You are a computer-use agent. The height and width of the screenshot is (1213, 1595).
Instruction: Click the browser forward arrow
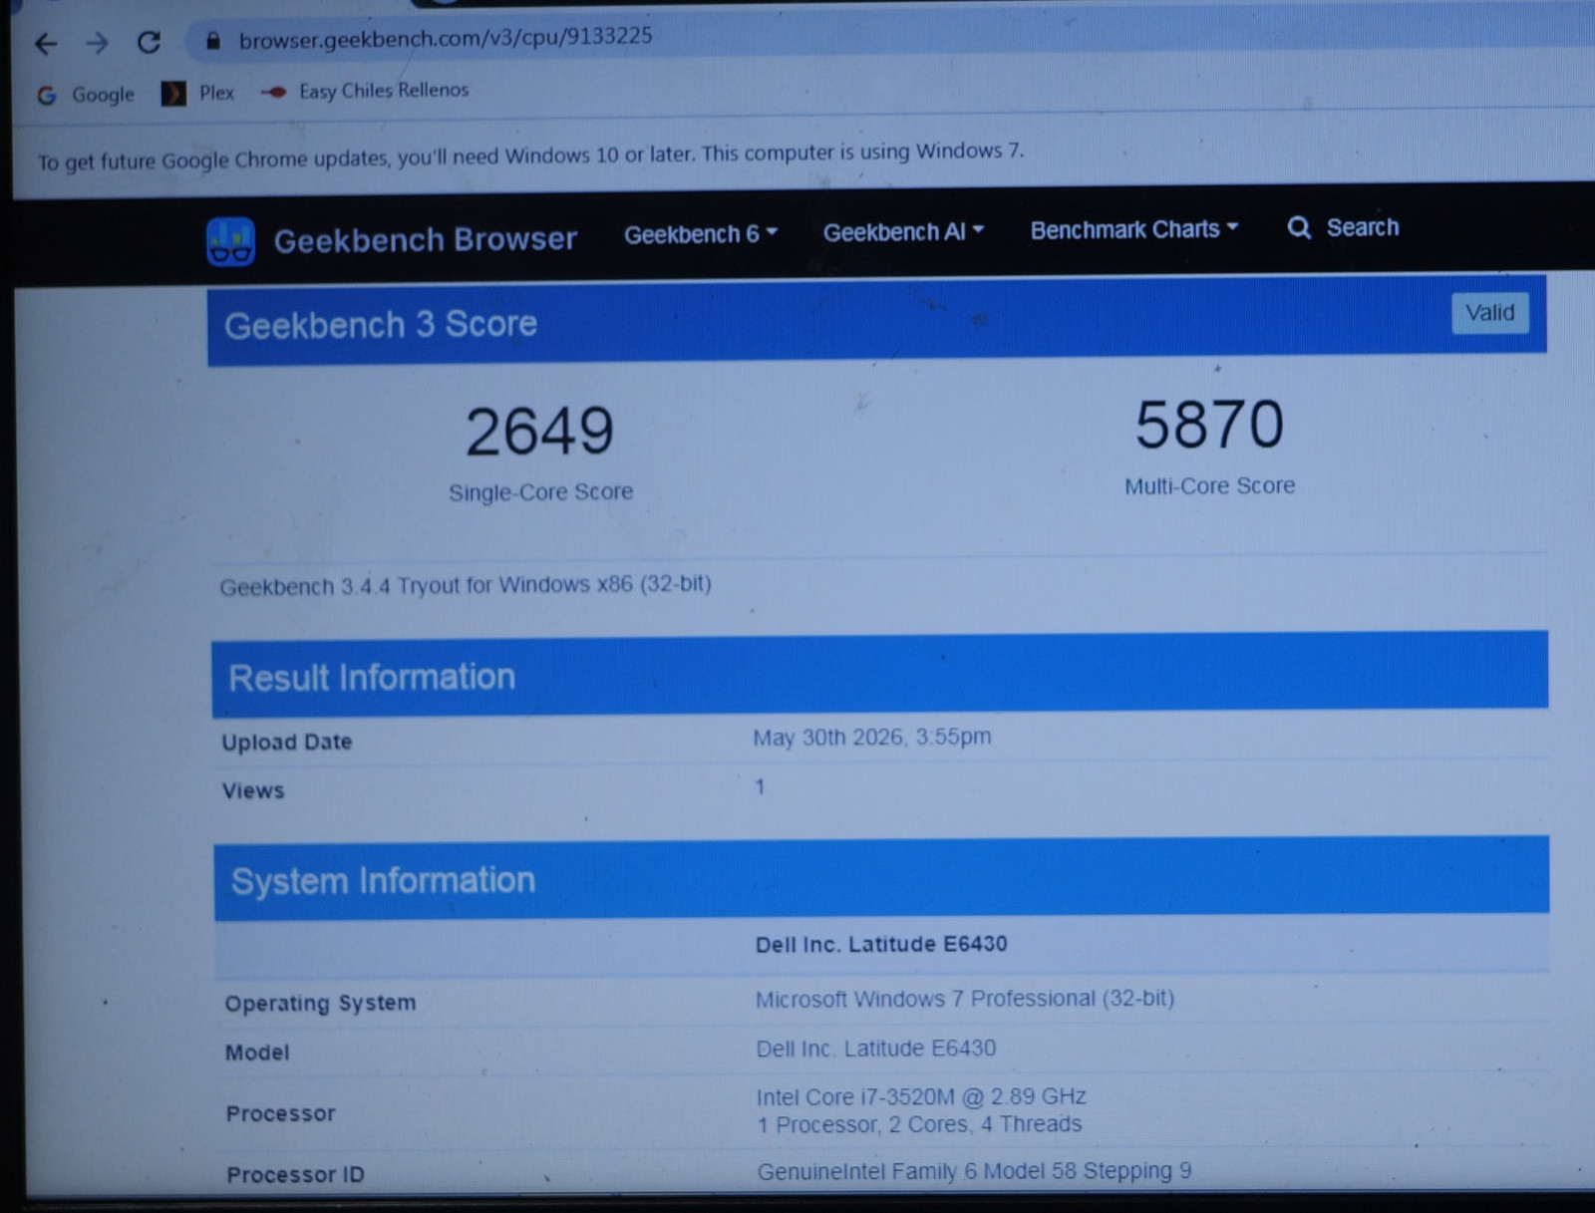point(97,43)
